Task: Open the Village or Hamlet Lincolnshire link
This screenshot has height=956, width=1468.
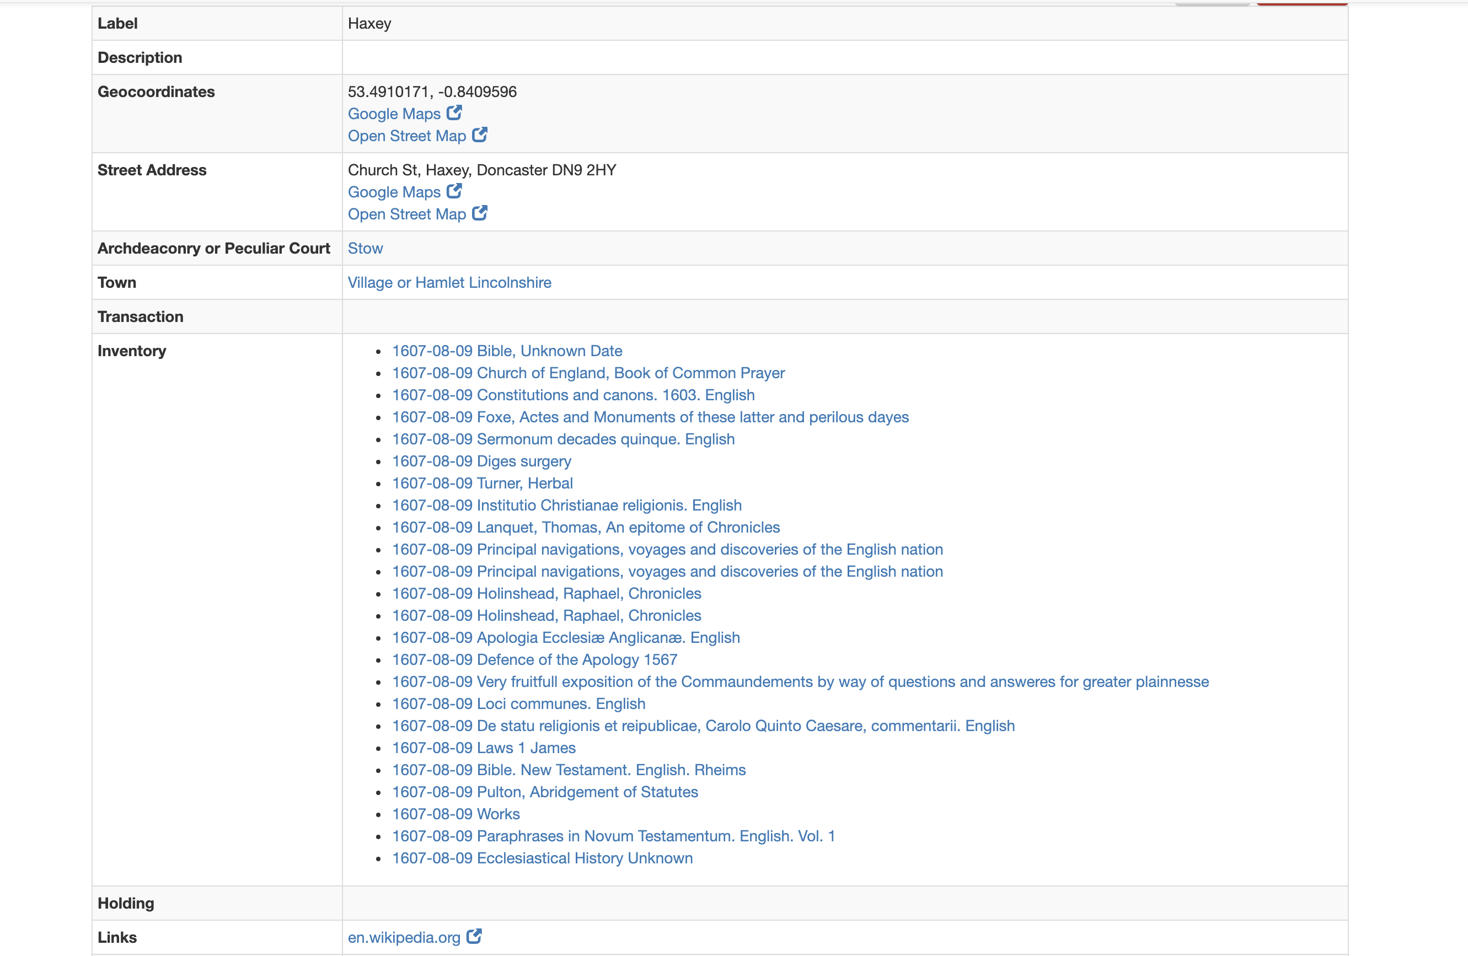Action: click(x=449, y=282)
